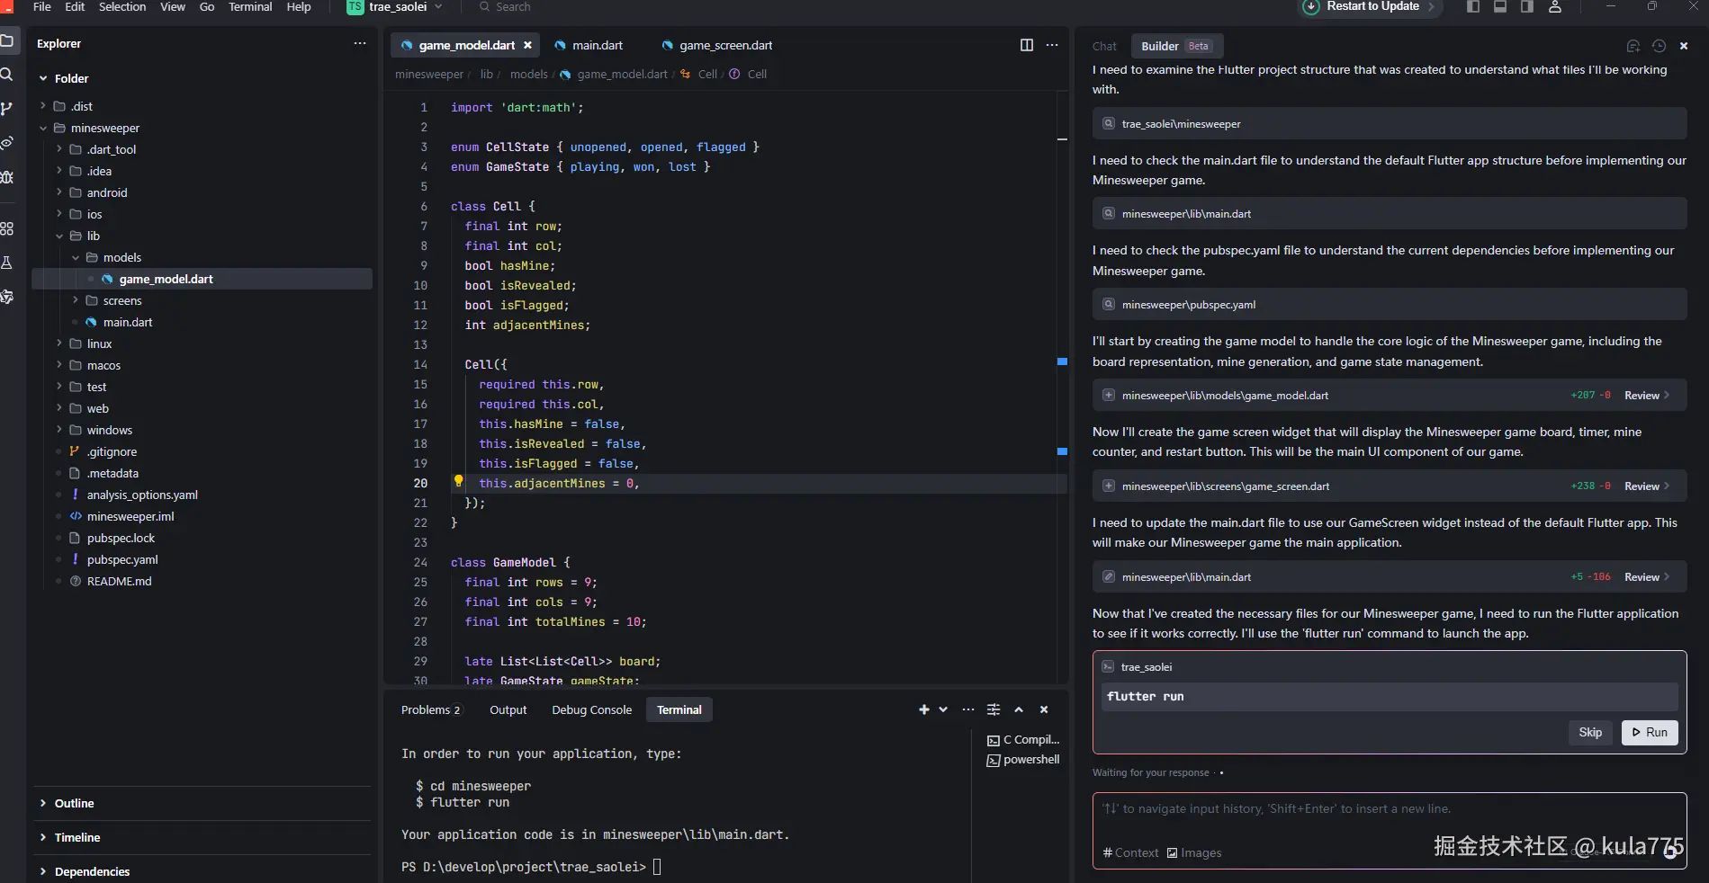Switch to the Output panel tab
The height and width of the screenshot is (883, 1709).
[x=508, y=709]
